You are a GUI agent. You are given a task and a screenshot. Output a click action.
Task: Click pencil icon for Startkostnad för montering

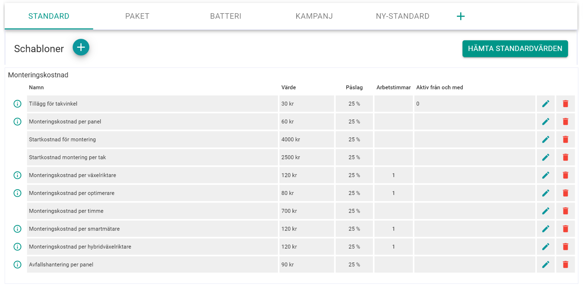point(546,139)
